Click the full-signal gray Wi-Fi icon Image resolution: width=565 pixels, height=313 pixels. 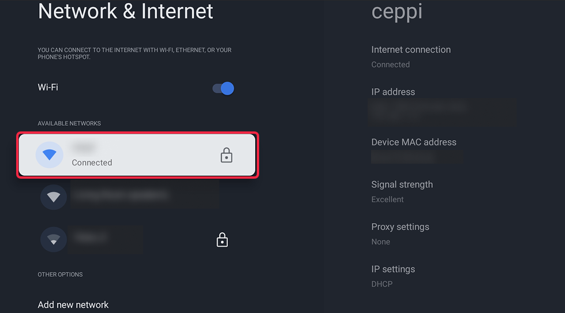click(54, 197)
